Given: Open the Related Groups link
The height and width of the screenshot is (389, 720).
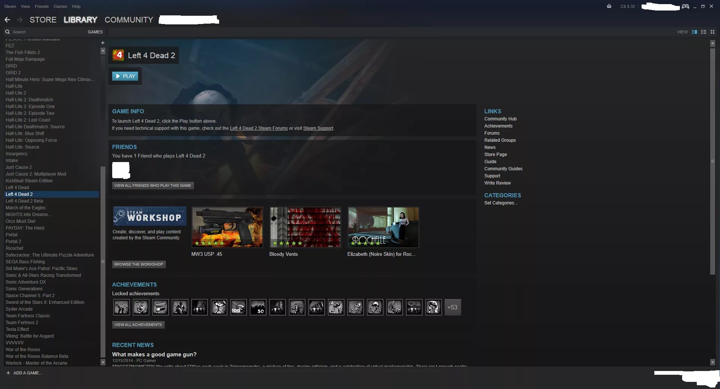Looking at the screenshot, I should pos(500,140).
